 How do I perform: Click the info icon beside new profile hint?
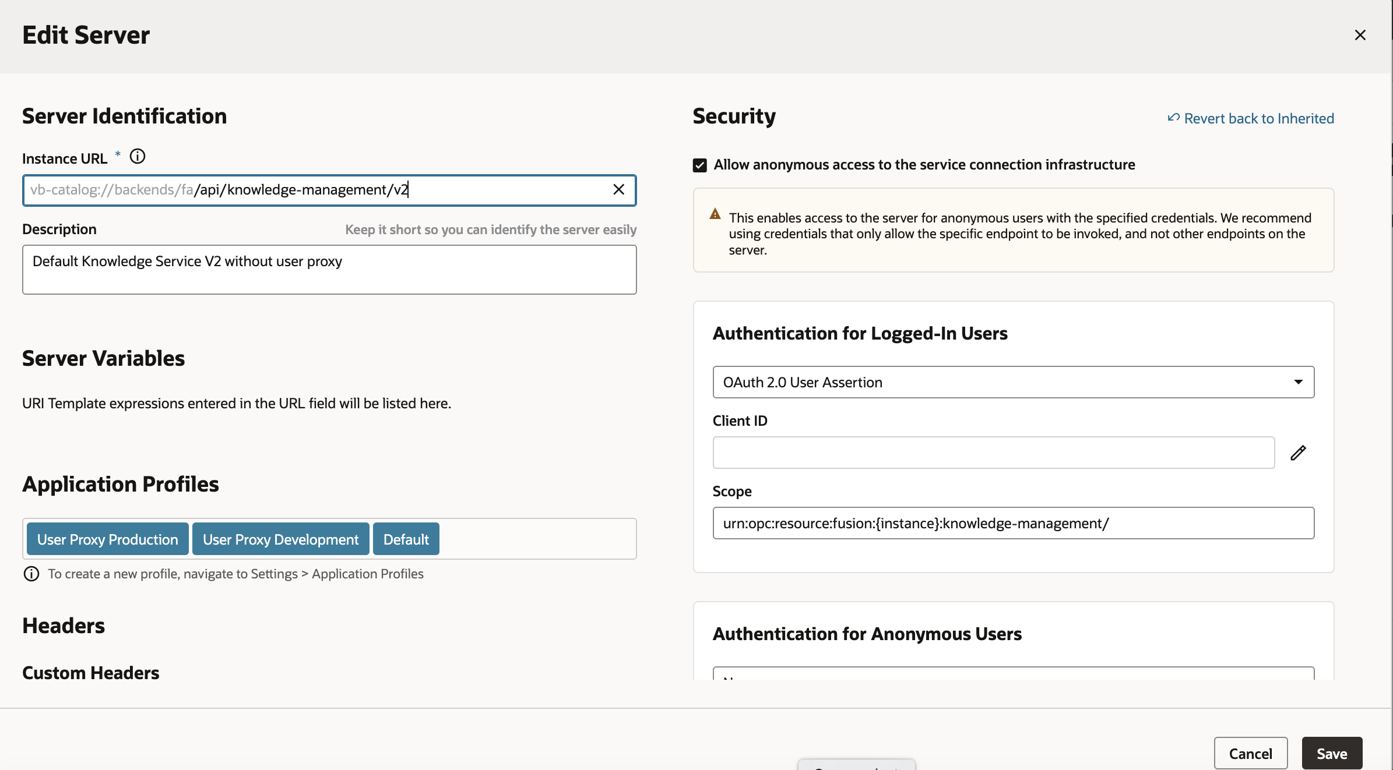coord(31,574)
